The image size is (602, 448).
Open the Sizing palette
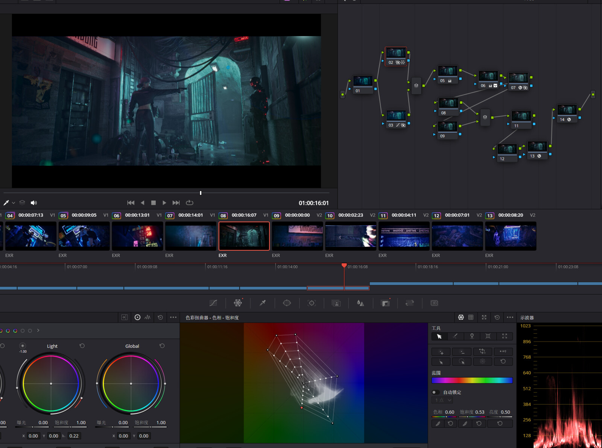[x=410, y=303]
